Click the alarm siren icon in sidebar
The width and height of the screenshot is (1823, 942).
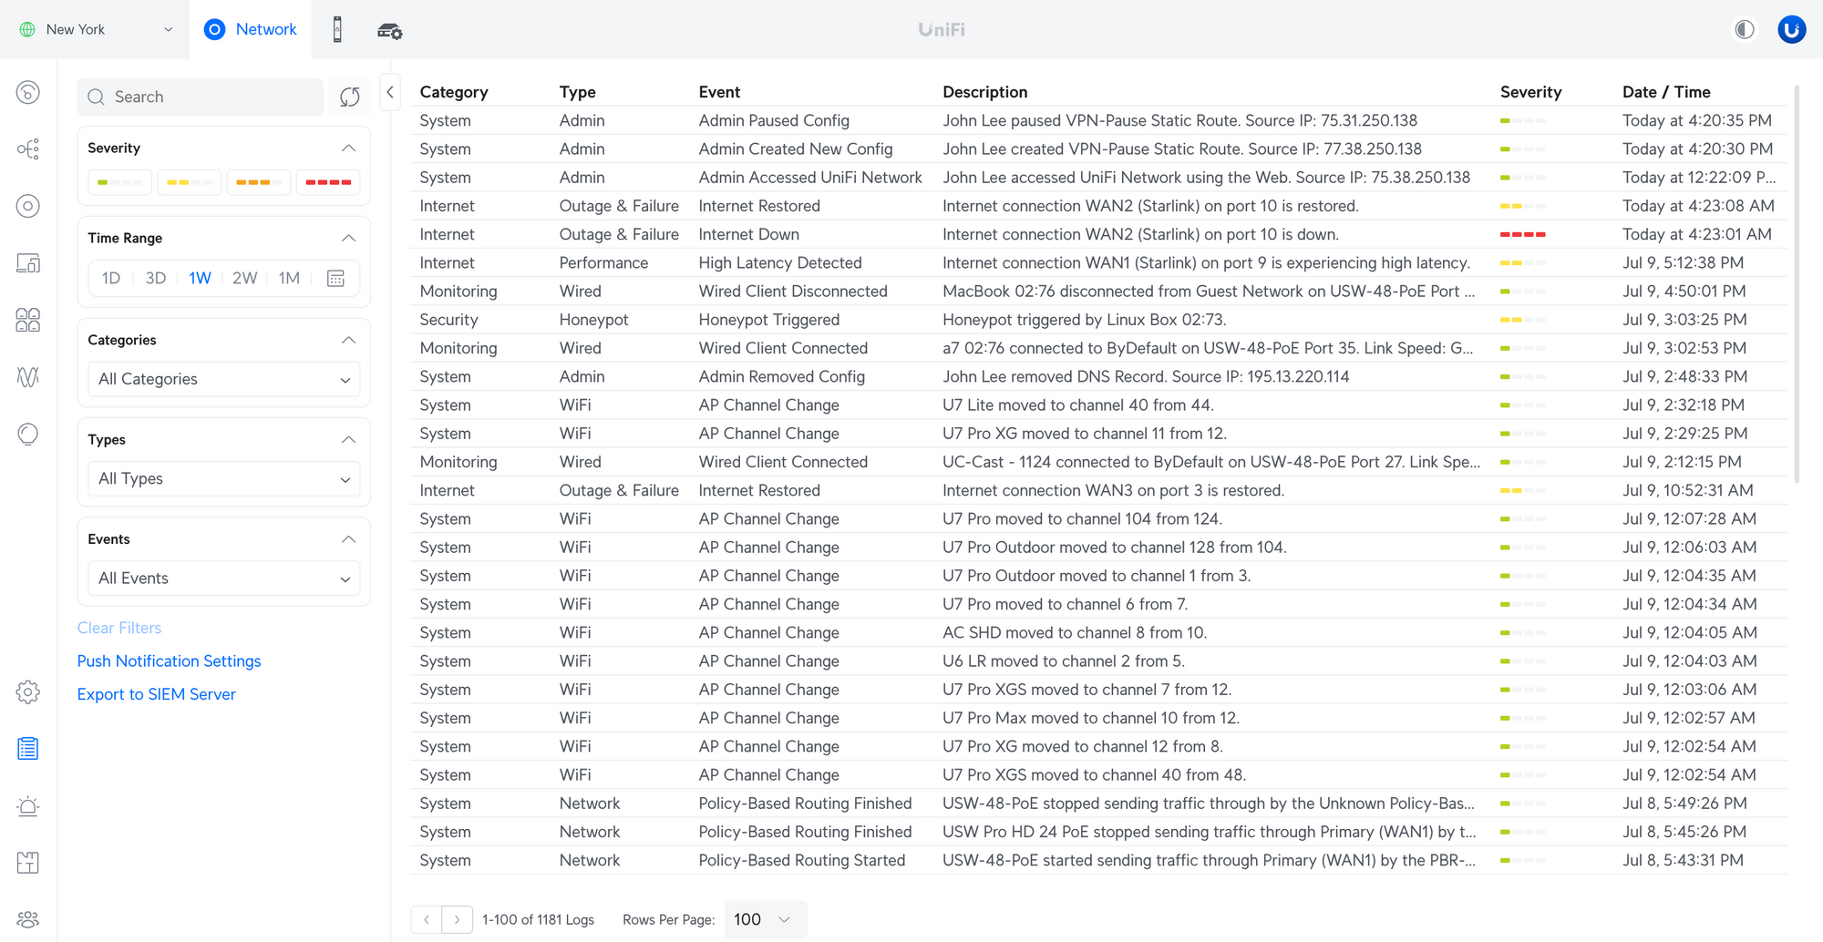[28, 806]
